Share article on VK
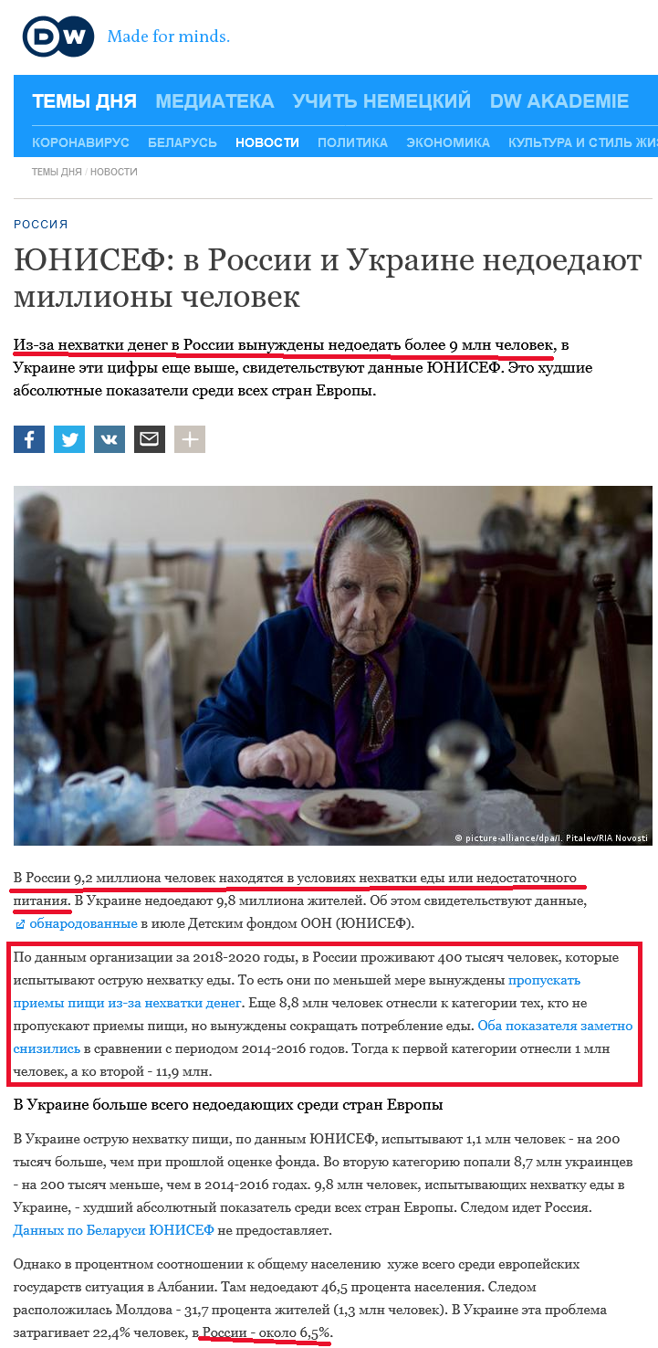This screenshot has width=658, height=1348. [x=110, y=439]
